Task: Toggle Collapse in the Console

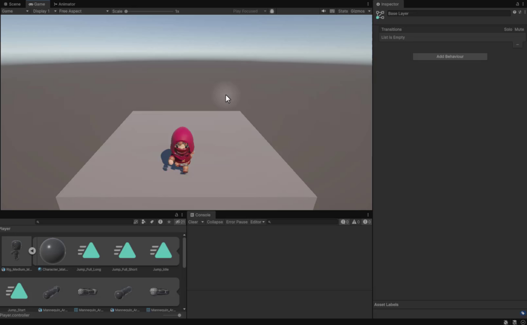Action: click(x=215, y=222)
